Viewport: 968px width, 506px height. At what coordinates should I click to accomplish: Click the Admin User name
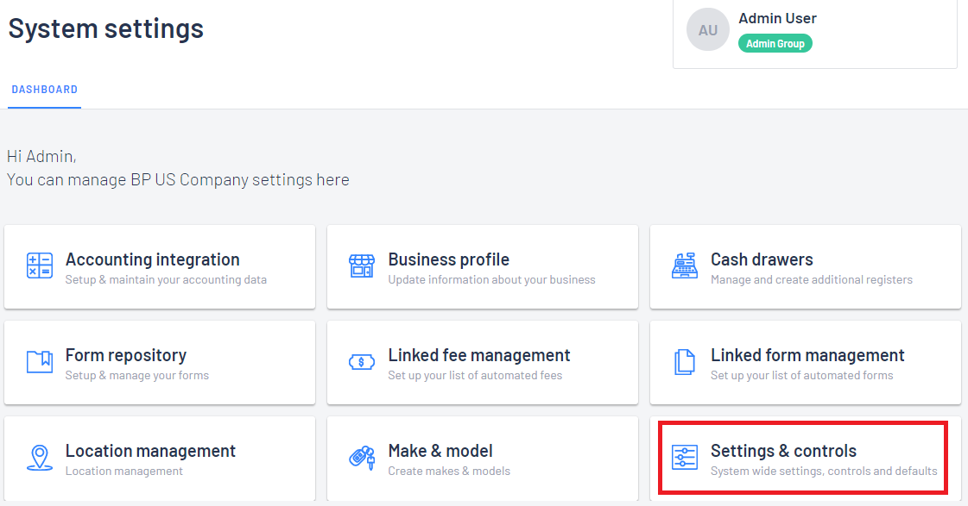point(778,18)
